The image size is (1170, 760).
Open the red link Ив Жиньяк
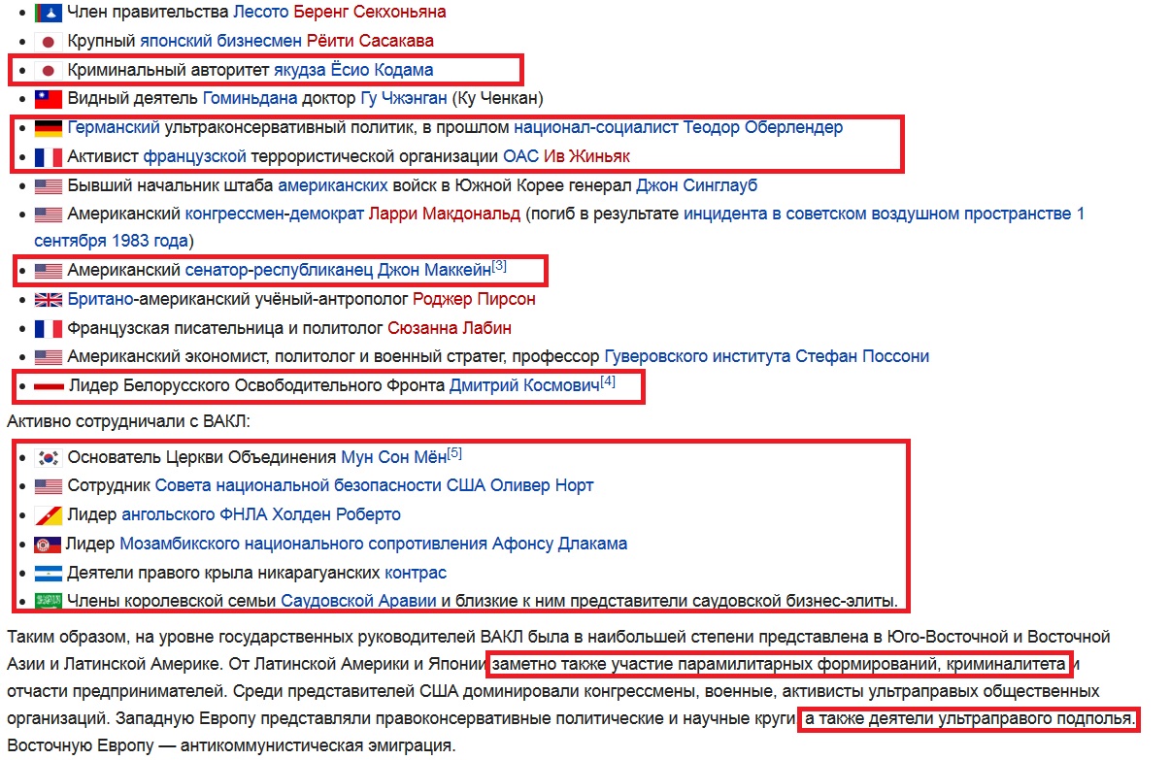pyautogui.click(x=586, y=156)
